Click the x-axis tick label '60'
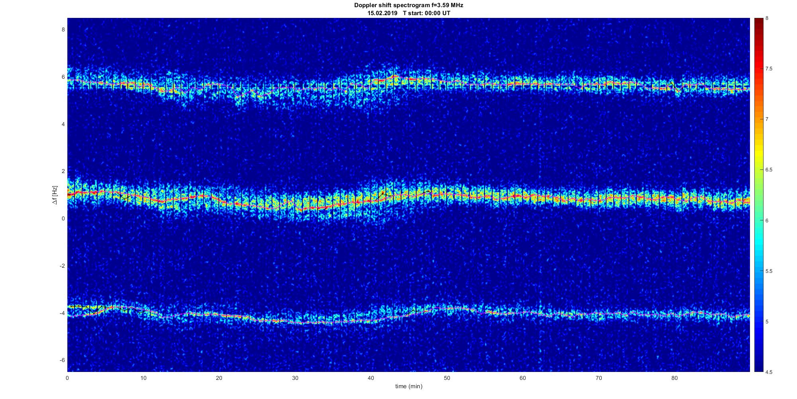This screenshot has height=399, width=797. click(522, 378)
